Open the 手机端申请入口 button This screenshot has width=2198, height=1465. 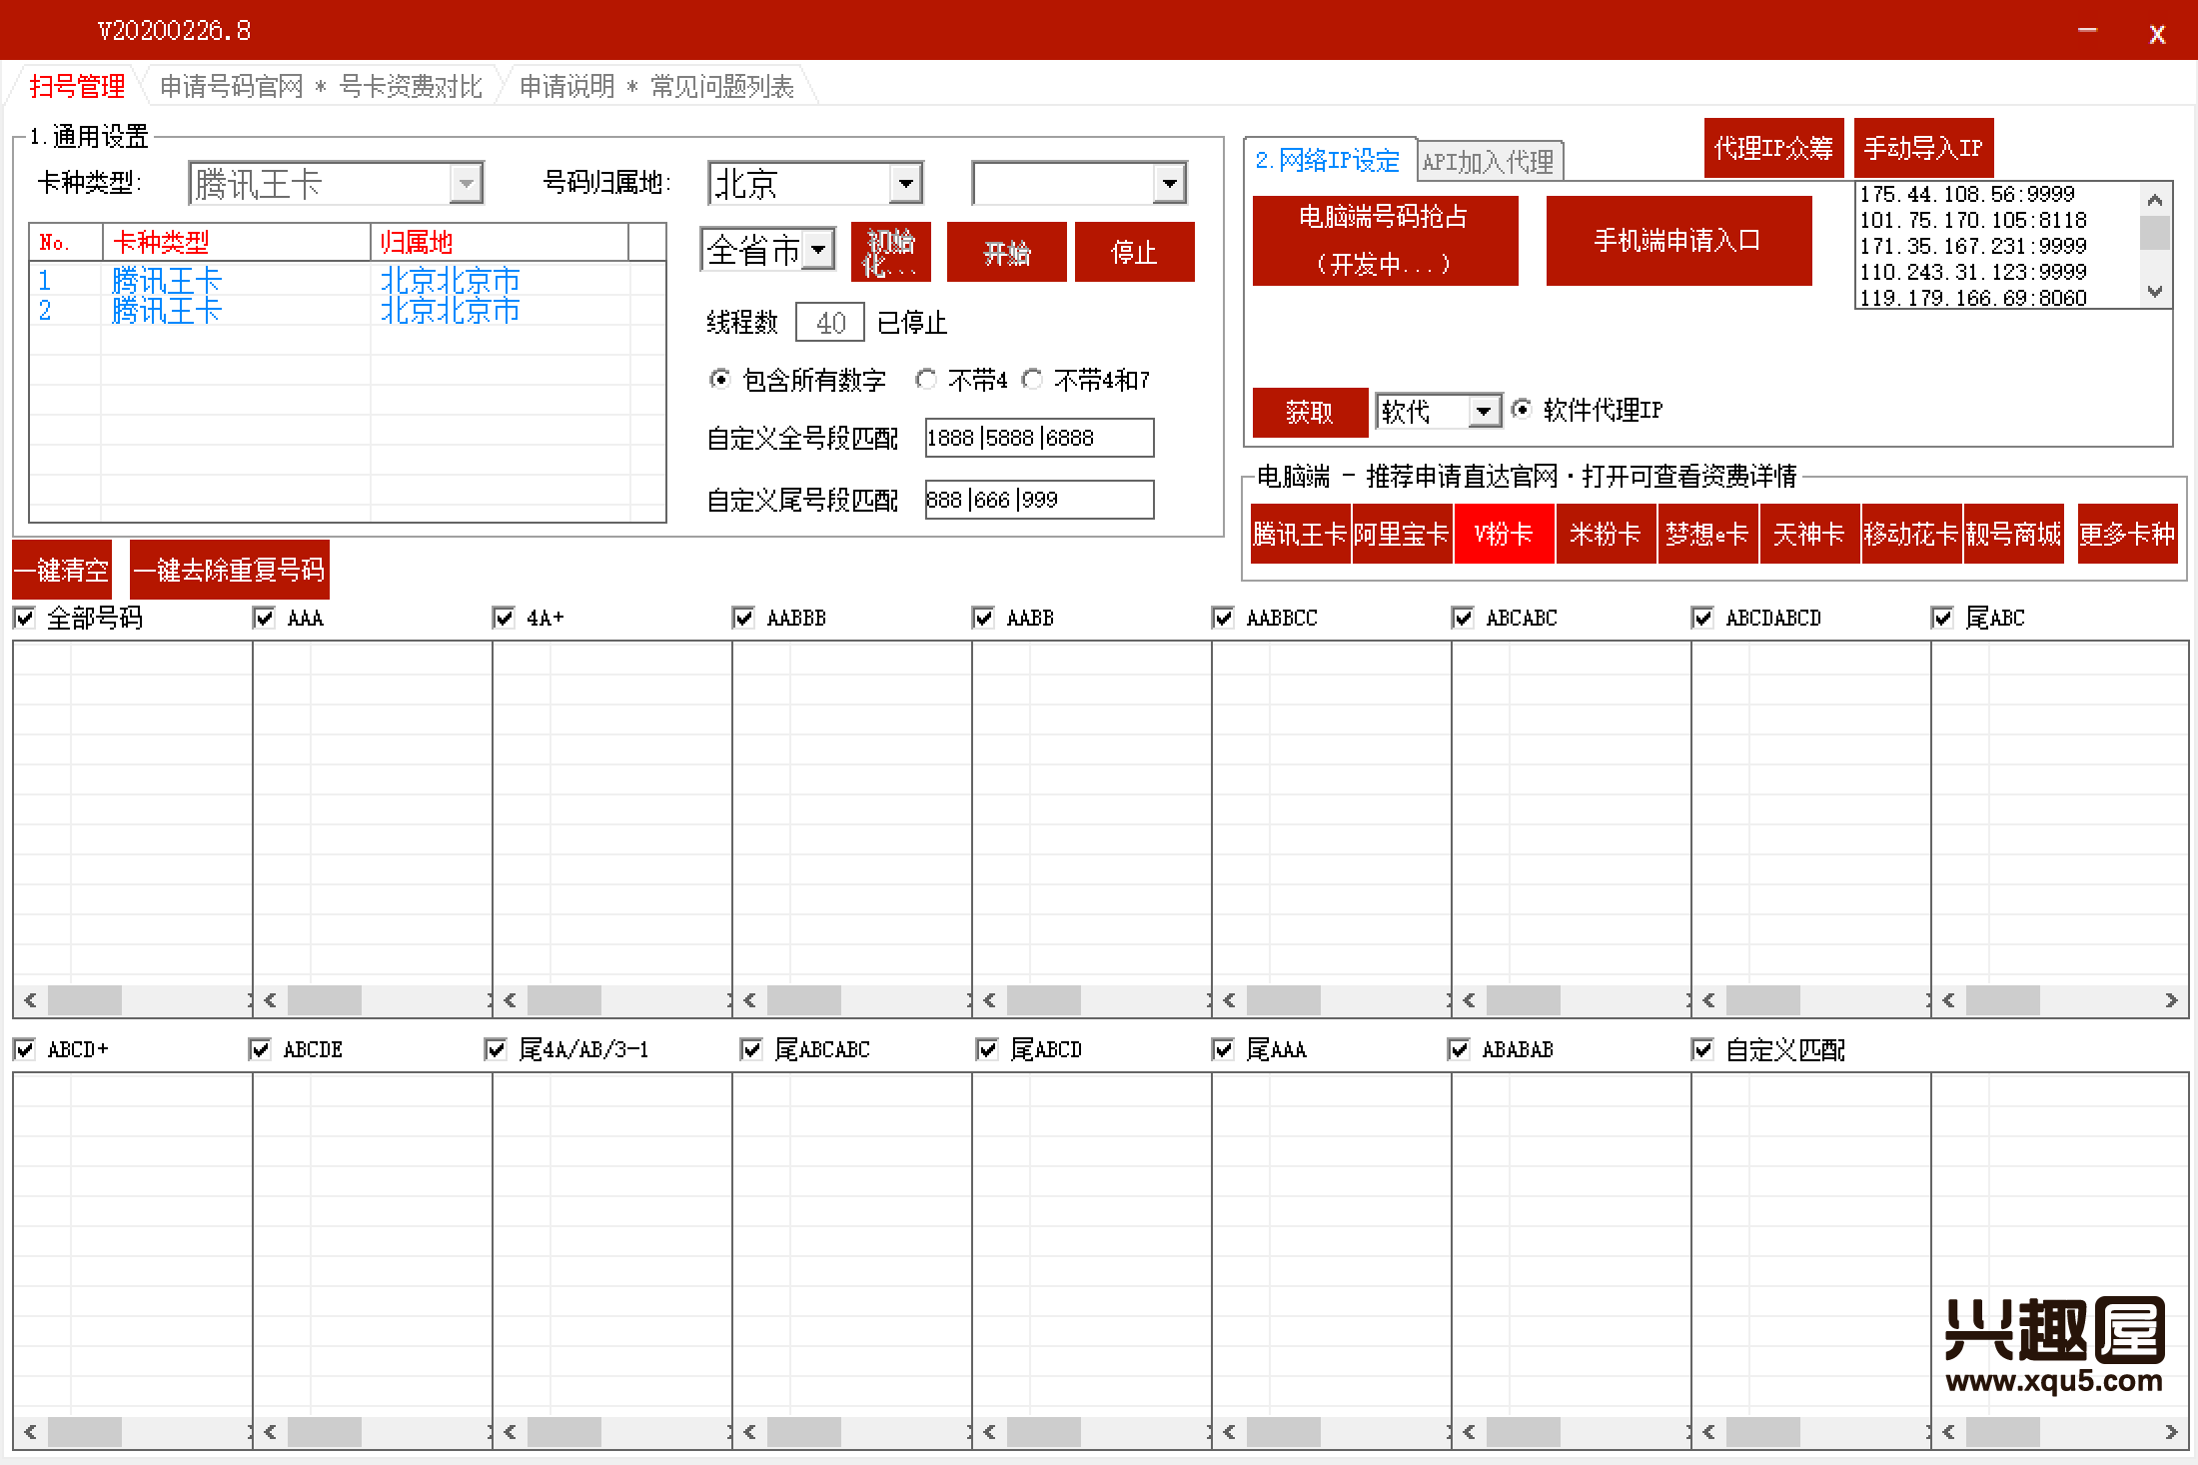pos(1678,240)
